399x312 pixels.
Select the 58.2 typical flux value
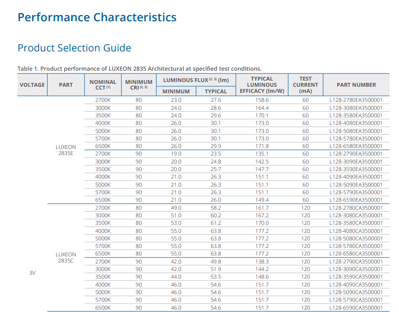[216, 208]
